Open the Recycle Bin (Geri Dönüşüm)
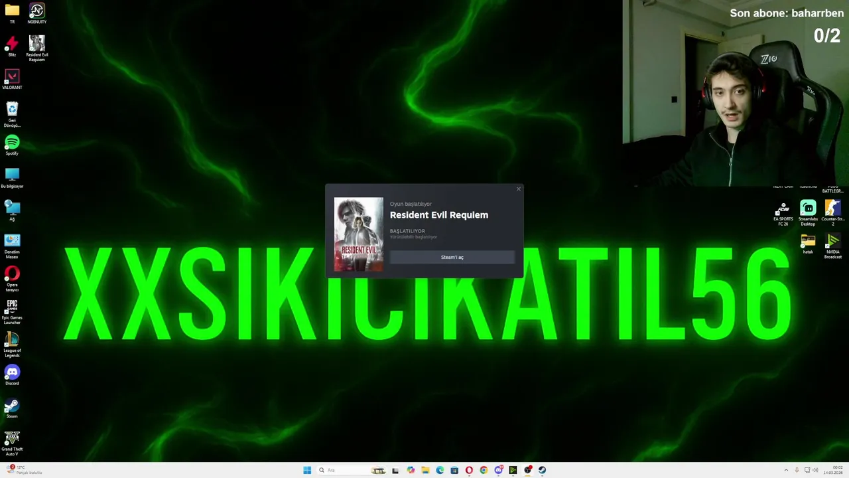 [x=12, y=114]
